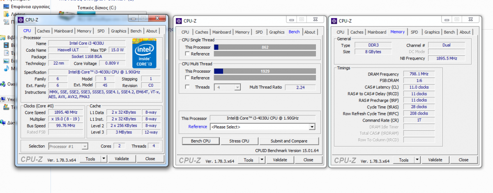The height and width of the screenshot is (193, 493).
Task: Click the CPU-Z app icon in Memory window's title bar
Action: (x=333, y=21)
